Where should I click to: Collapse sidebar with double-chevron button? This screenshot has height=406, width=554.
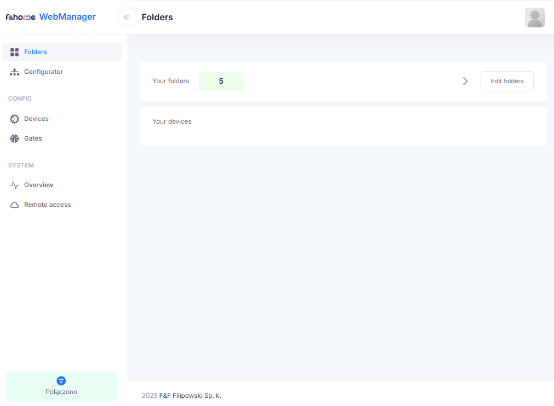(127, 17)
